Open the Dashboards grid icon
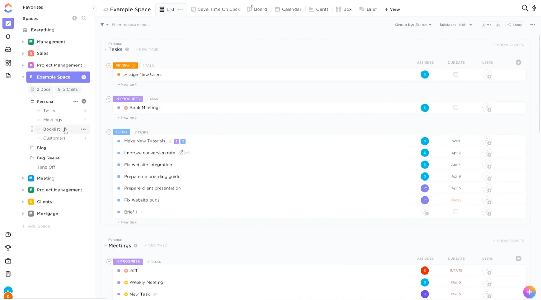This screenshot has height=300, width=541. click(x=8, y=63)
